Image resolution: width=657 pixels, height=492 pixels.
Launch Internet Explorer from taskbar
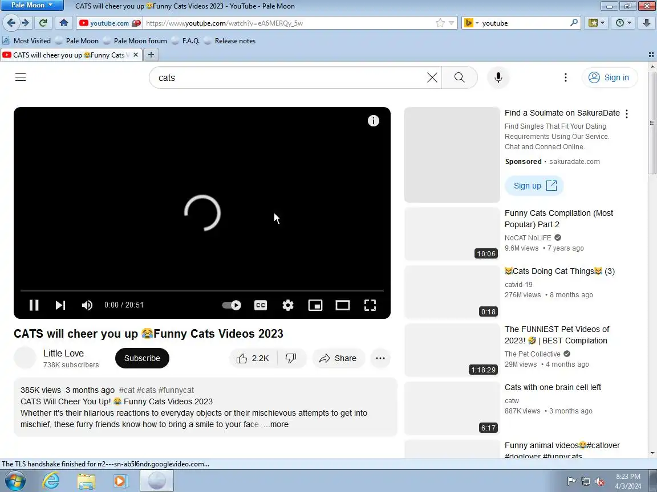[51, 481]
